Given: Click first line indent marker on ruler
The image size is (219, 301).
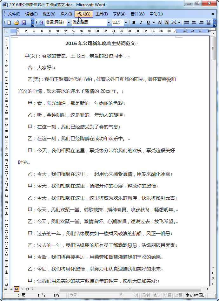Looking at the screenshot, I should (18, 30).
